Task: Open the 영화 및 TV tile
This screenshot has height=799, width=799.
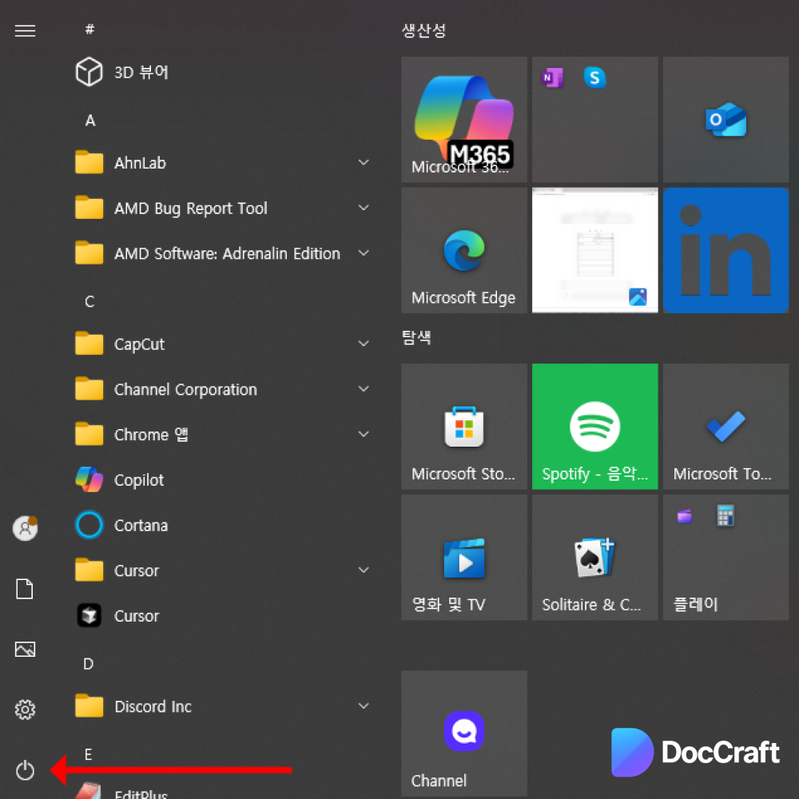Action: click(463, 558)
